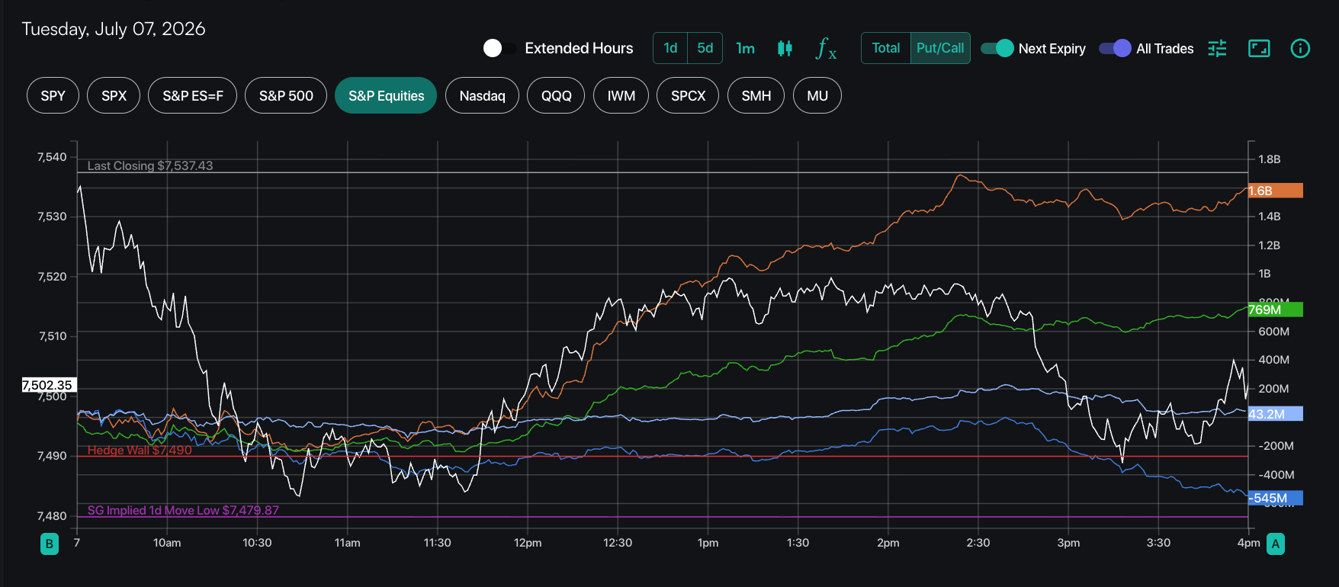Click the green A marker at chart end
Image resolution: width=1339 pixels, height=587 pixels.
point(1276,544)
